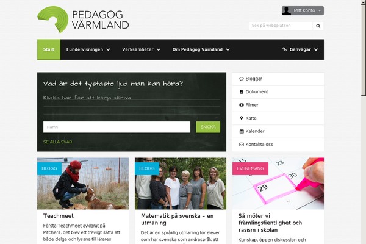Screen dimensions: 366x244
Task: Click the page vertical scrollbar thumb
Action: (363, 49)
